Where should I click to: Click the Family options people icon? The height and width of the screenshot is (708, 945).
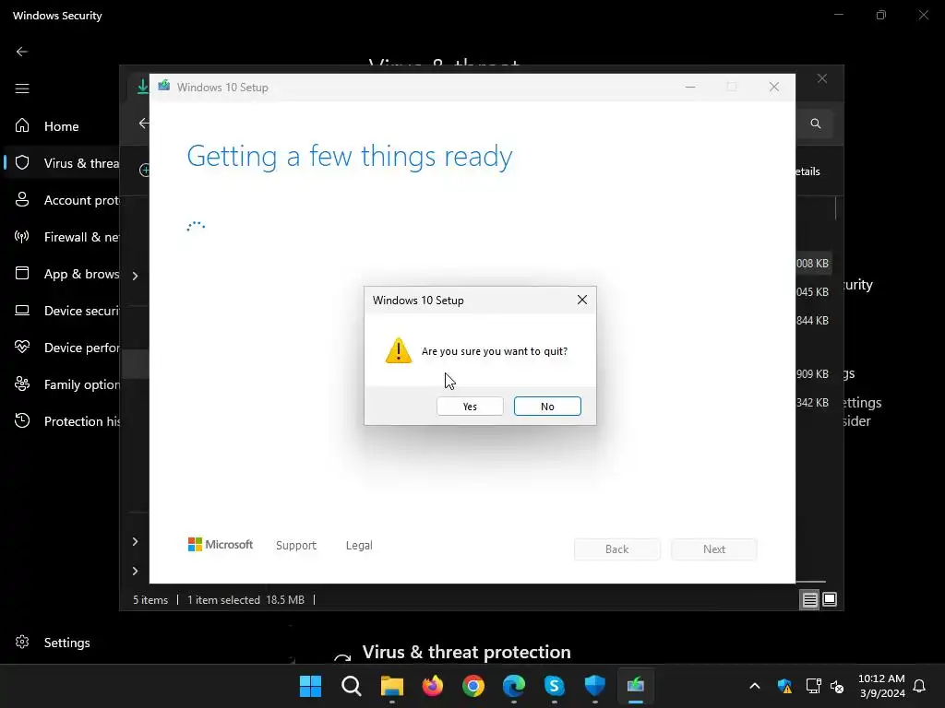point(22,383)
